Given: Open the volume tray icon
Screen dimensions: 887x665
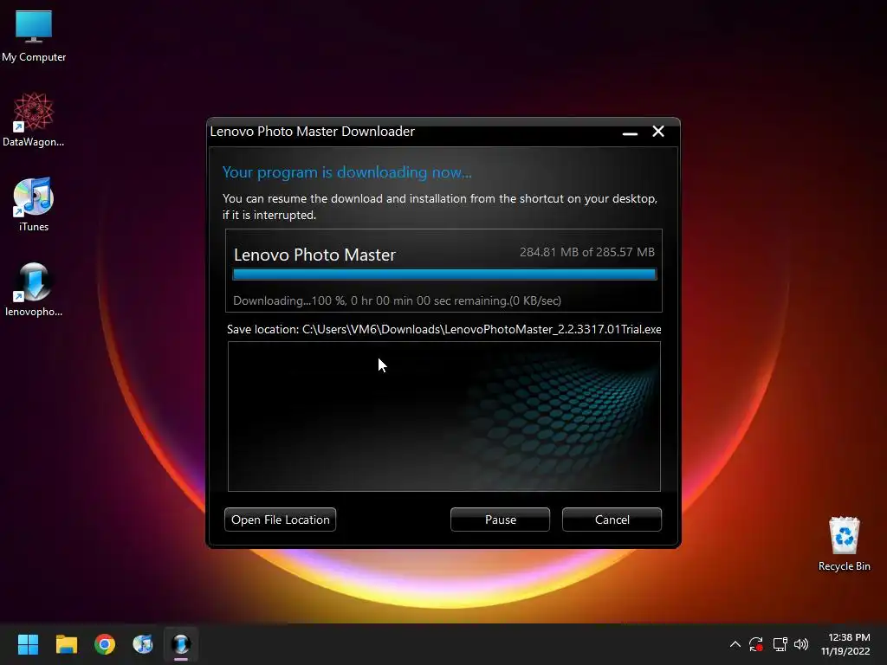Looking at the screenshot, I should point(801,644).
